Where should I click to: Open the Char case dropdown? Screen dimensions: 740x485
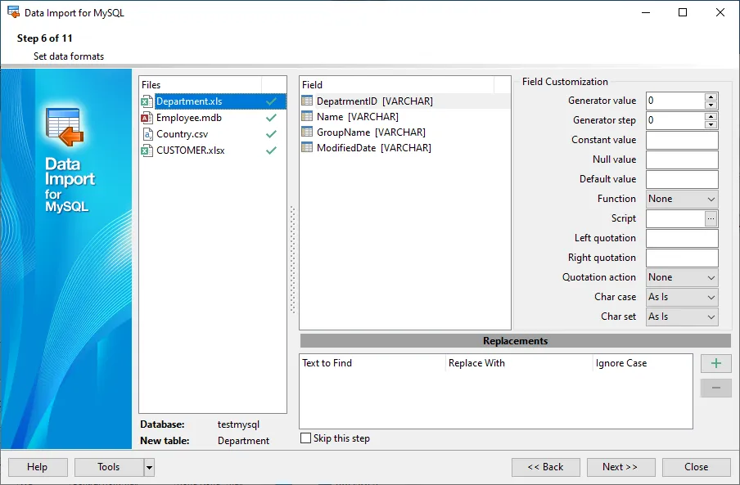click(682, 298)
